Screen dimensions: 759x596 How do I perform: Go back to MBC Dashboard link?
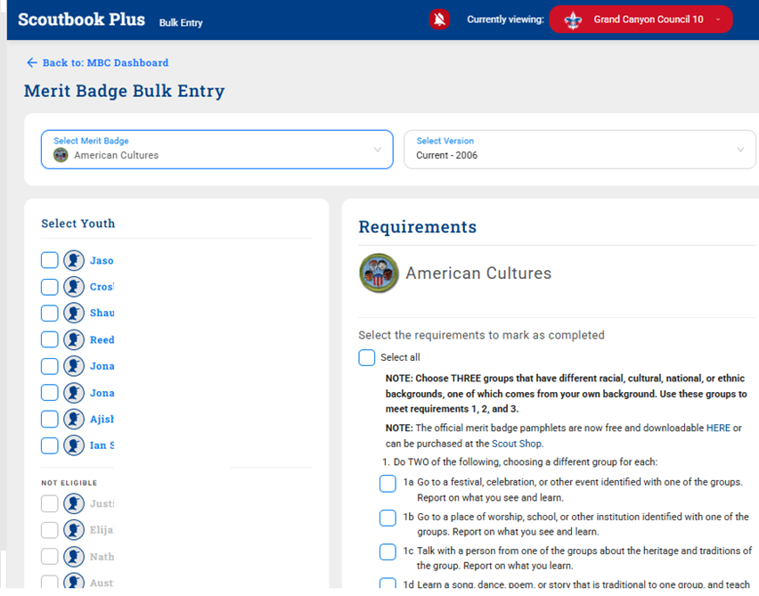pyautogui.click(x=105, y=62)
